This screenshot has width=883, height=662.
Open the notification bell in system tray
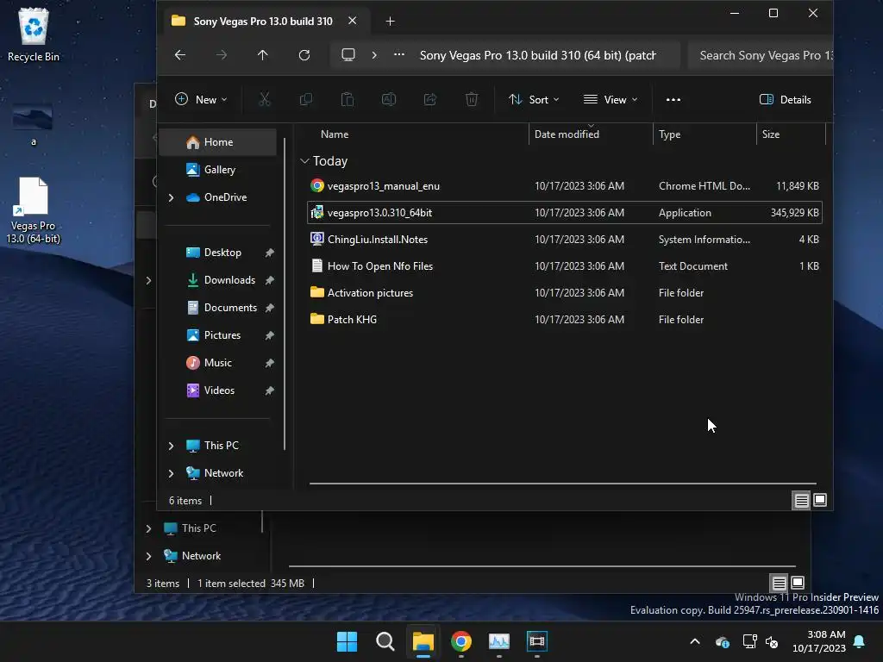tap(860, 641)
